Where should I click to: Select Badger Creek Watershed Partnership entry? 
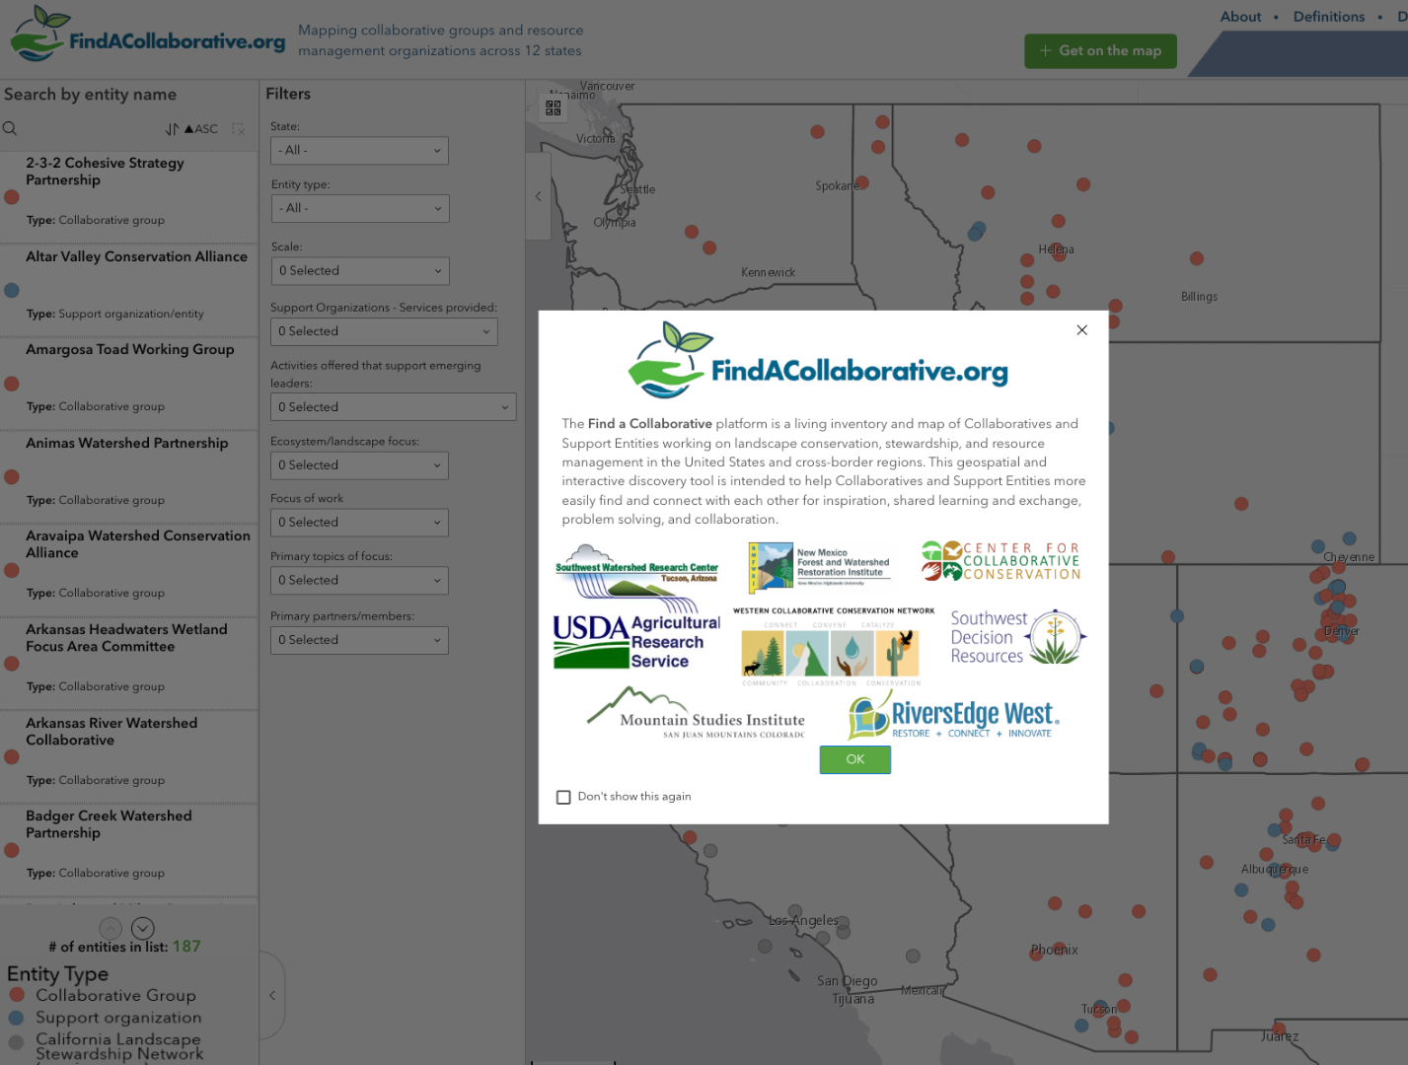point(129,849)
